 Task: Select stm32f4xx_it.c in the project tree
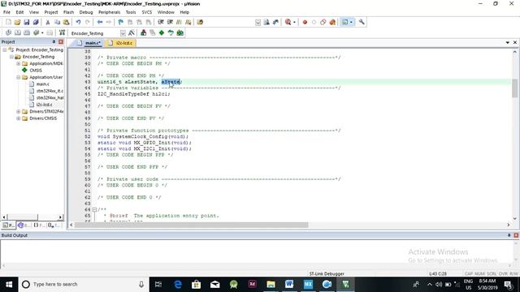[50, 91]
